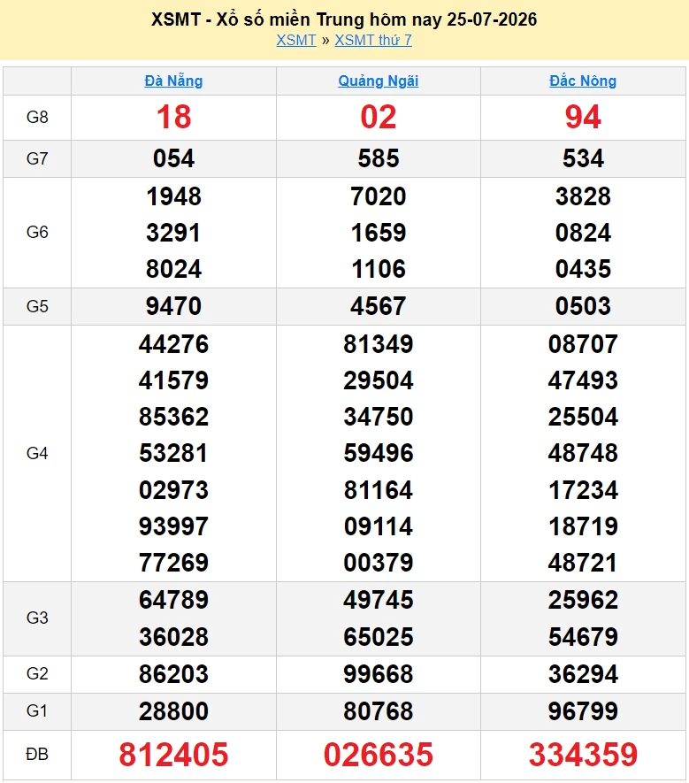Image resolution: width=689 pixels, height=783 pixels.
Task: Click G1 number 28800
Action: (173, 711)
